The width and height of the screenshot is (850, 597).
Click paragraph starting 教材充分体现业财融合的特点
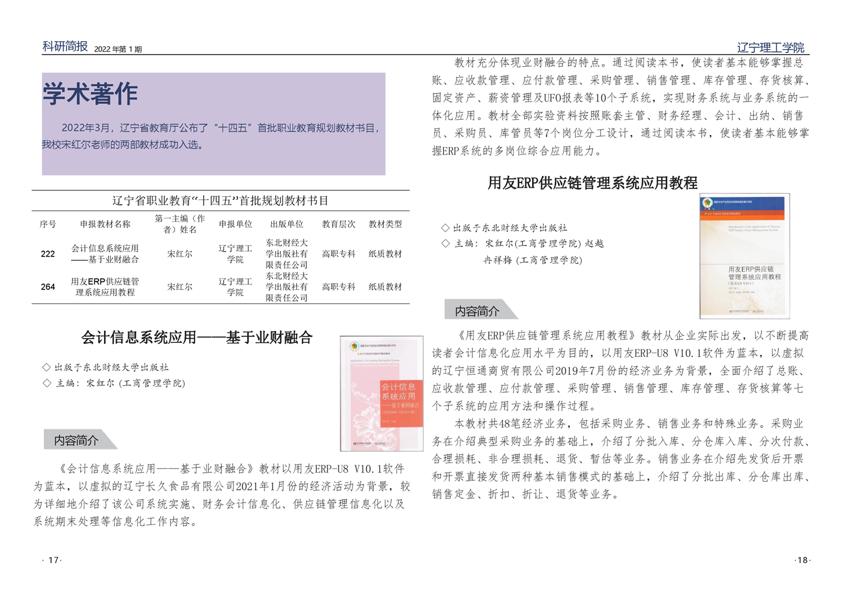pos(620,106)
